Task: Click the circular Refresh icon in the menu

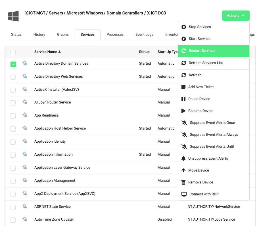Action: coord(184,75)
